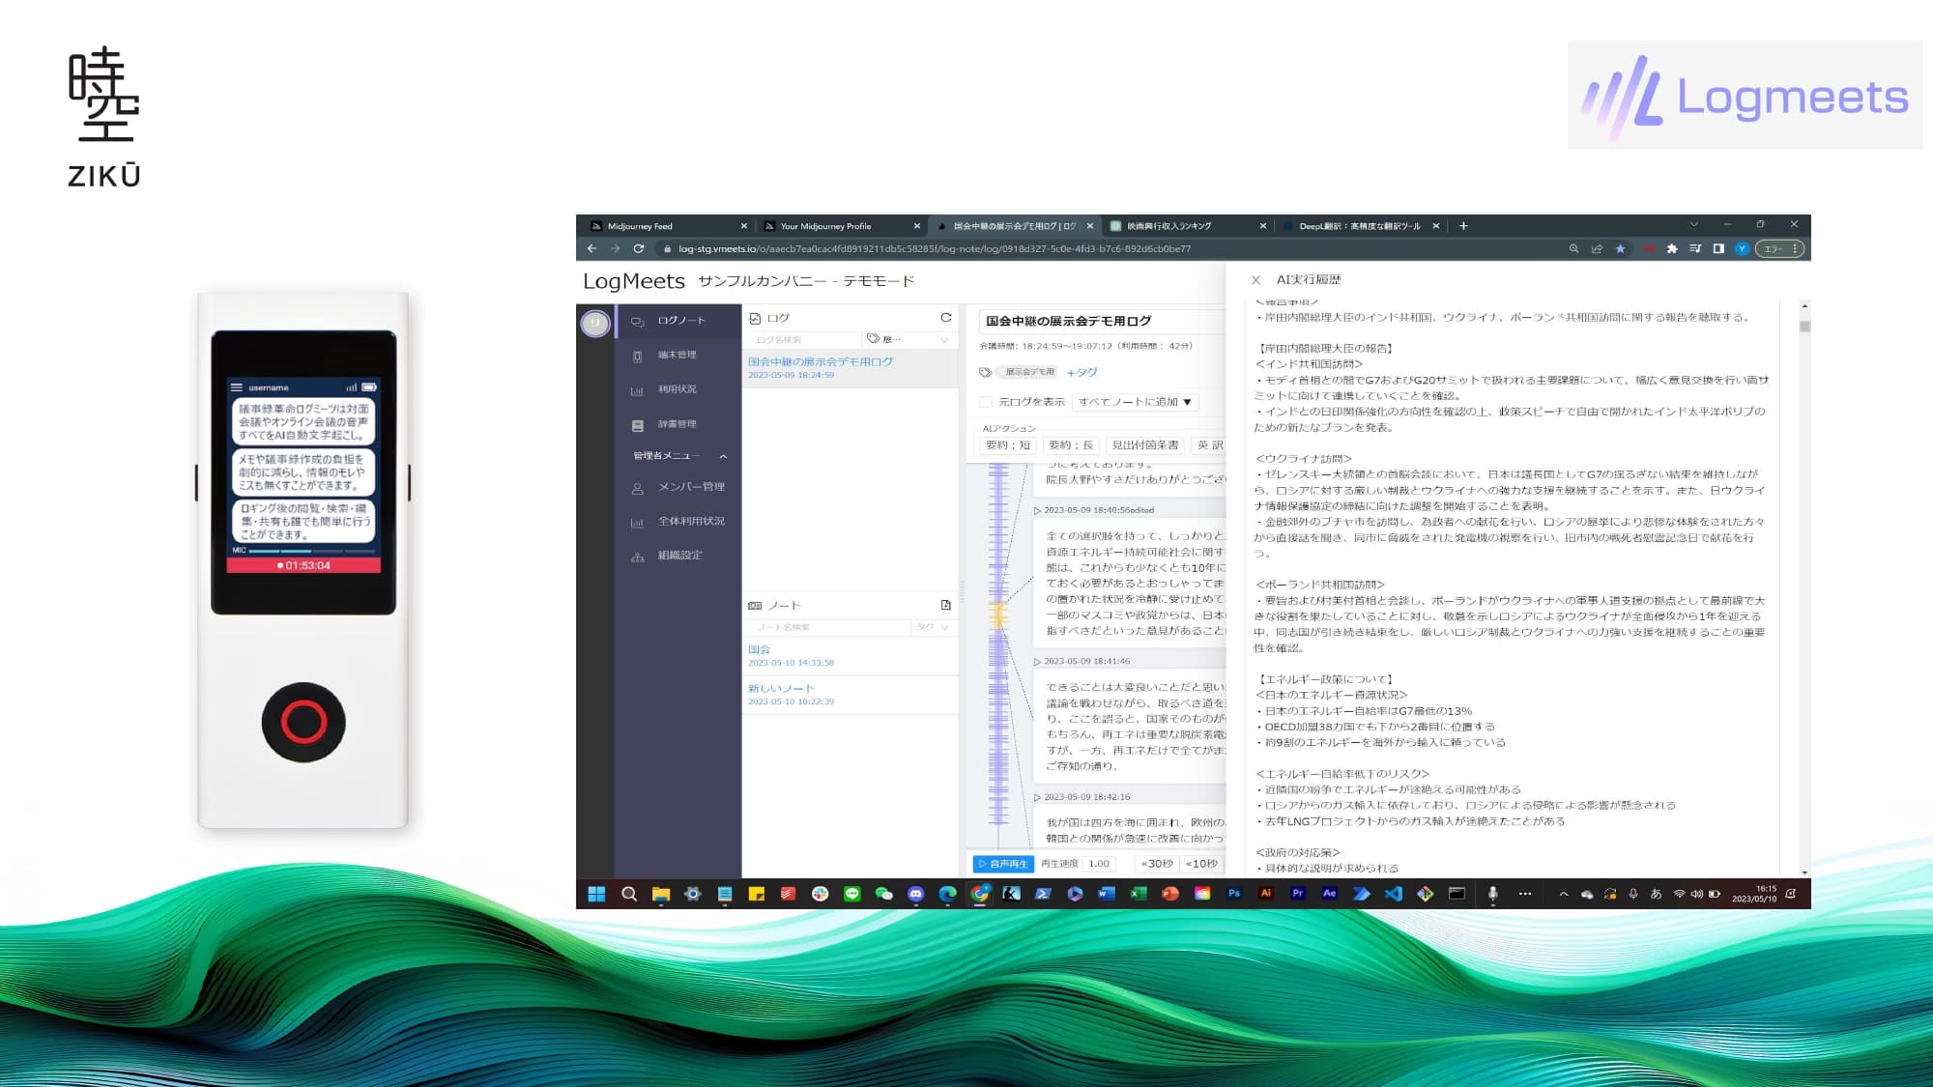This screenshot has width=1933, height=1087.
Task: Click browser bookmark star icon
Action: click(1621, 248)
